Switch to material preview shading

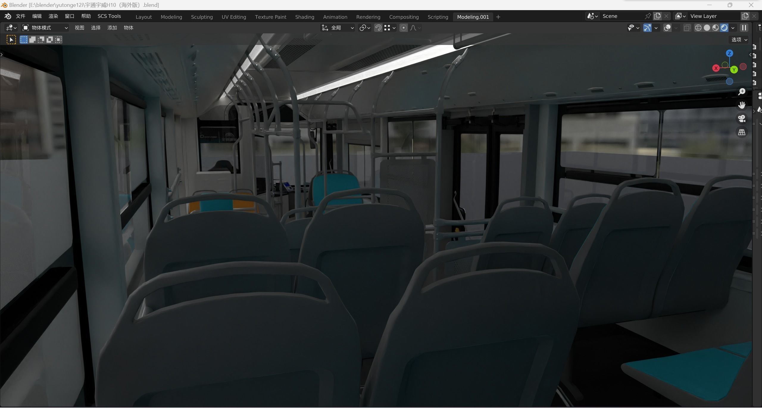(x=716, y=28)
